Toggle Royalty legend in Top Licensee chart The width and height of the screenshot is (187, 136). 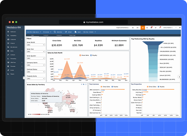pos(115,87)
